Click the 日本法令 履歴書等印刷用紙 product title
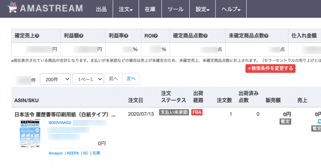 65,114
